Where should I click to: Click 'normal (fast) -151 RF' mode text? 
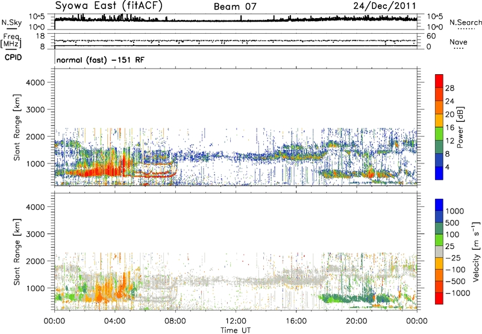(100, 60)
